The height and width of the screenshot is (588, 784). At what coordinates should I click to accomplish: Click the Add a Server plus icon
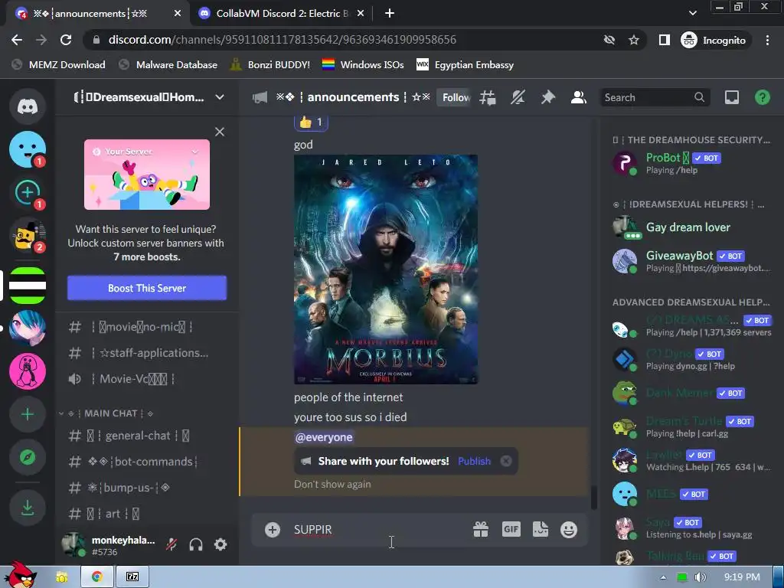(28, 414)
